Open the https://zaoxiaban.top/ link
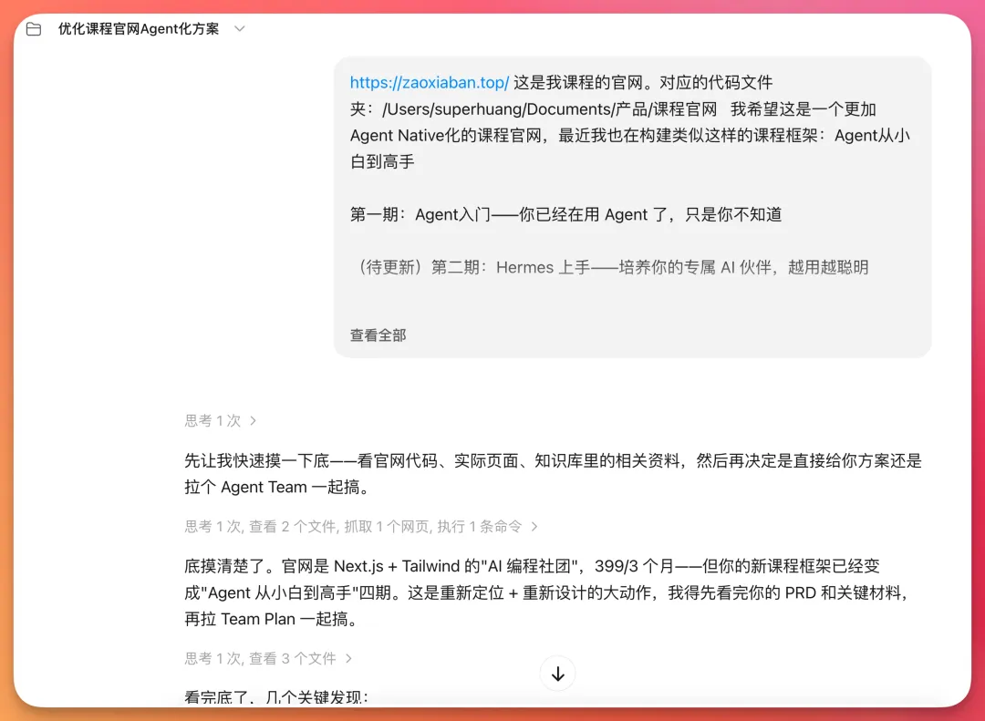The width and height of the screenshot is (985, 721). (x=429, y=82)
